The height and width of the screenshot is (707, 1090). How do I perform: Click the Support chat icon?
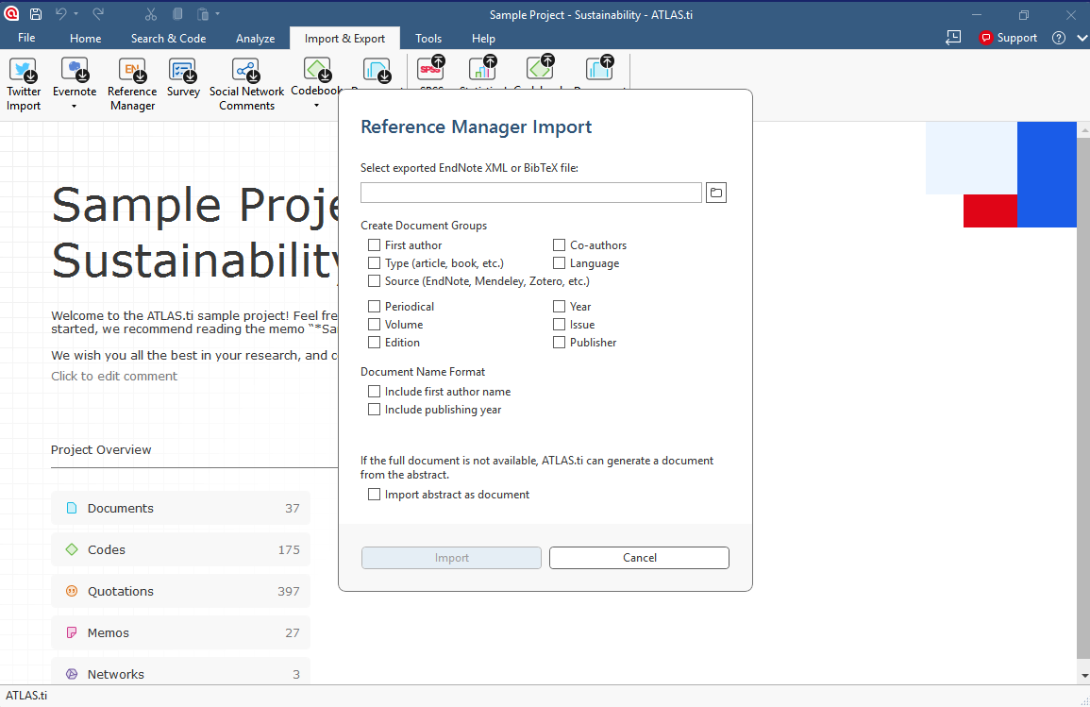point(985,39)
